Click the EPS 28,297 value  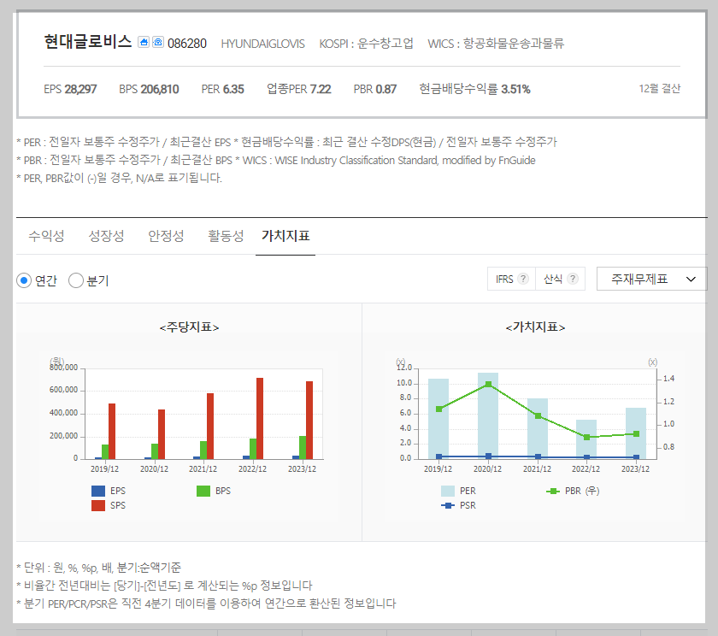pyautogui.click(x=70, y=89)
